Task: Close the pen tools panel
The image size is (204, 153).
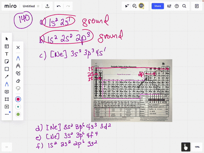Action: [x=18, y=47]
